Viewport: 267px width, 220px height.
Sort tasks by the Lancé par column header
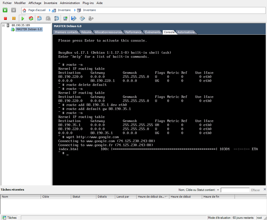pyautogui.click(x=126, y=197)
